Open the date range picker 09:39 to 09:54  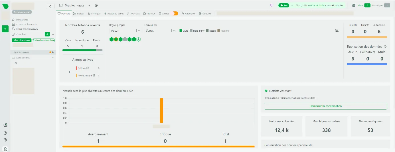point(319,5)
